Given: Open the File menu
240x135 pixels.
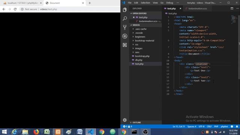Looking at the screenshot, I should pyautogui.click(x=129, y=3).
